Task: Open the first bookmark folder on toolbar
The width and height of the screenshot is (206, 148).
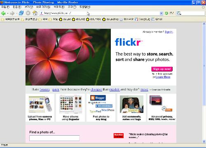Action: [x=10, y=19]
